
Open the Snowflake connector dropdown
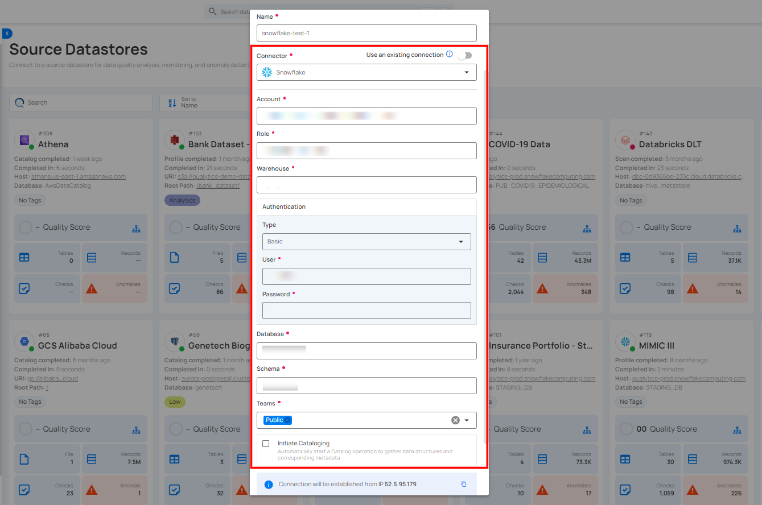click(366, 72)
